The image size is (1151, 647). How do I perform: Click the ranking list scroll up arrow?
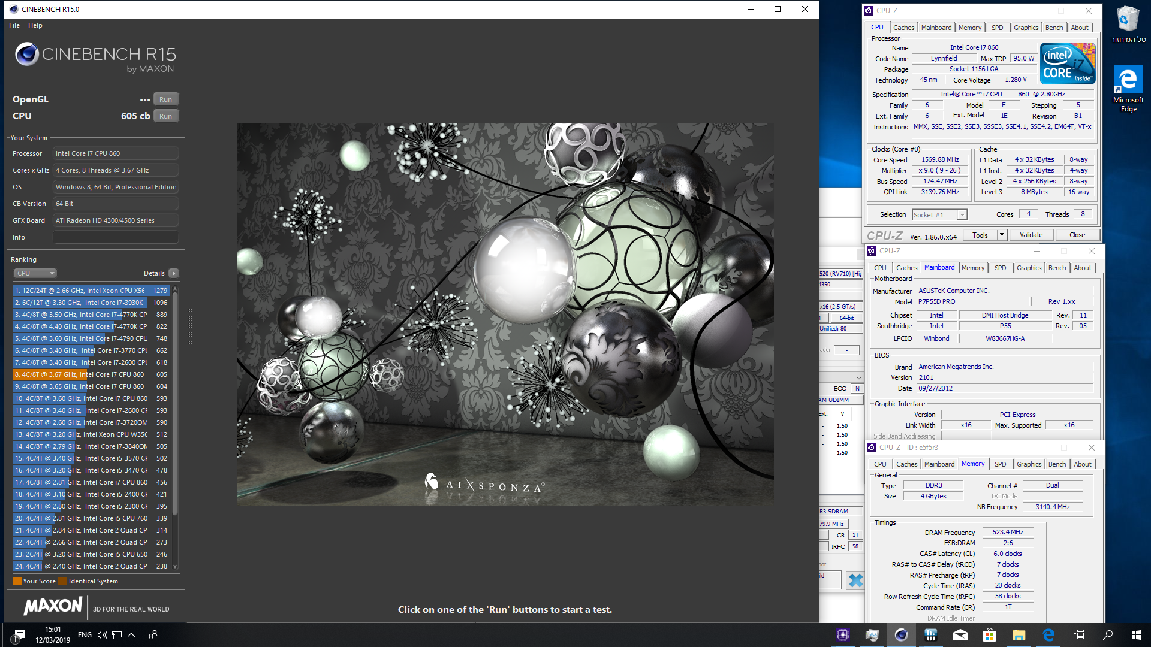point(175,289)
